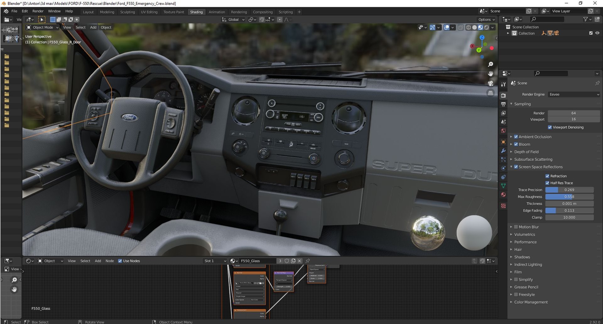Viewport: 603px width, 324px height.
Task: Open the Output properties tab icon
Action: point(503,104)
